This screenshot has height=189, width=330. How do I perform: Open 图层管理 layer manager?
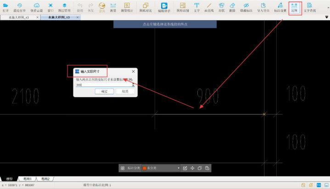(65, 7)
